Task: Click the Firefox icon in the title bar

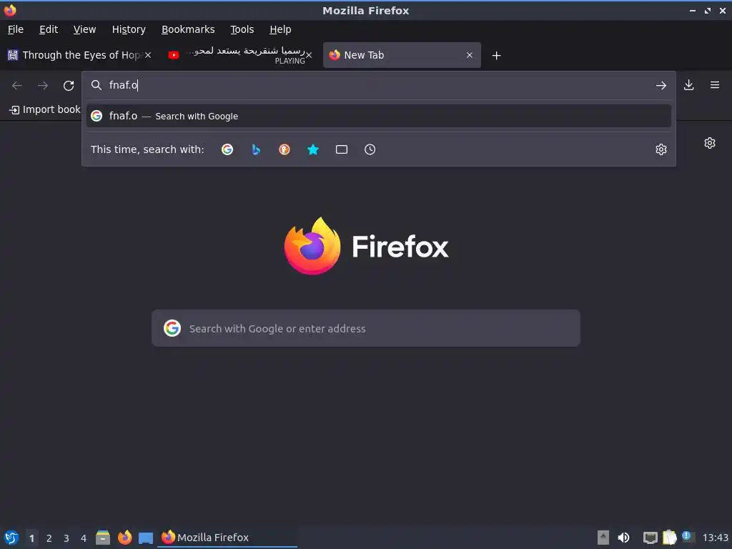Action: pyautogui.click(x=10, y=10)
